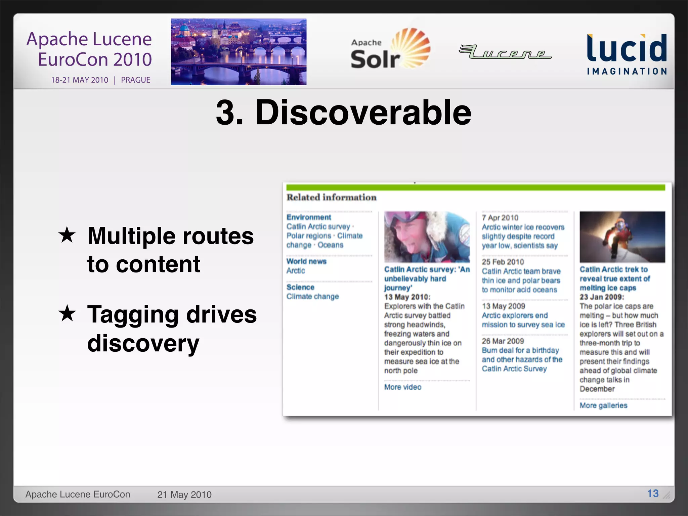Click the '25 Feb 2010' date
The height and width of the screenshot is (516, 688).
pos(503,262)
